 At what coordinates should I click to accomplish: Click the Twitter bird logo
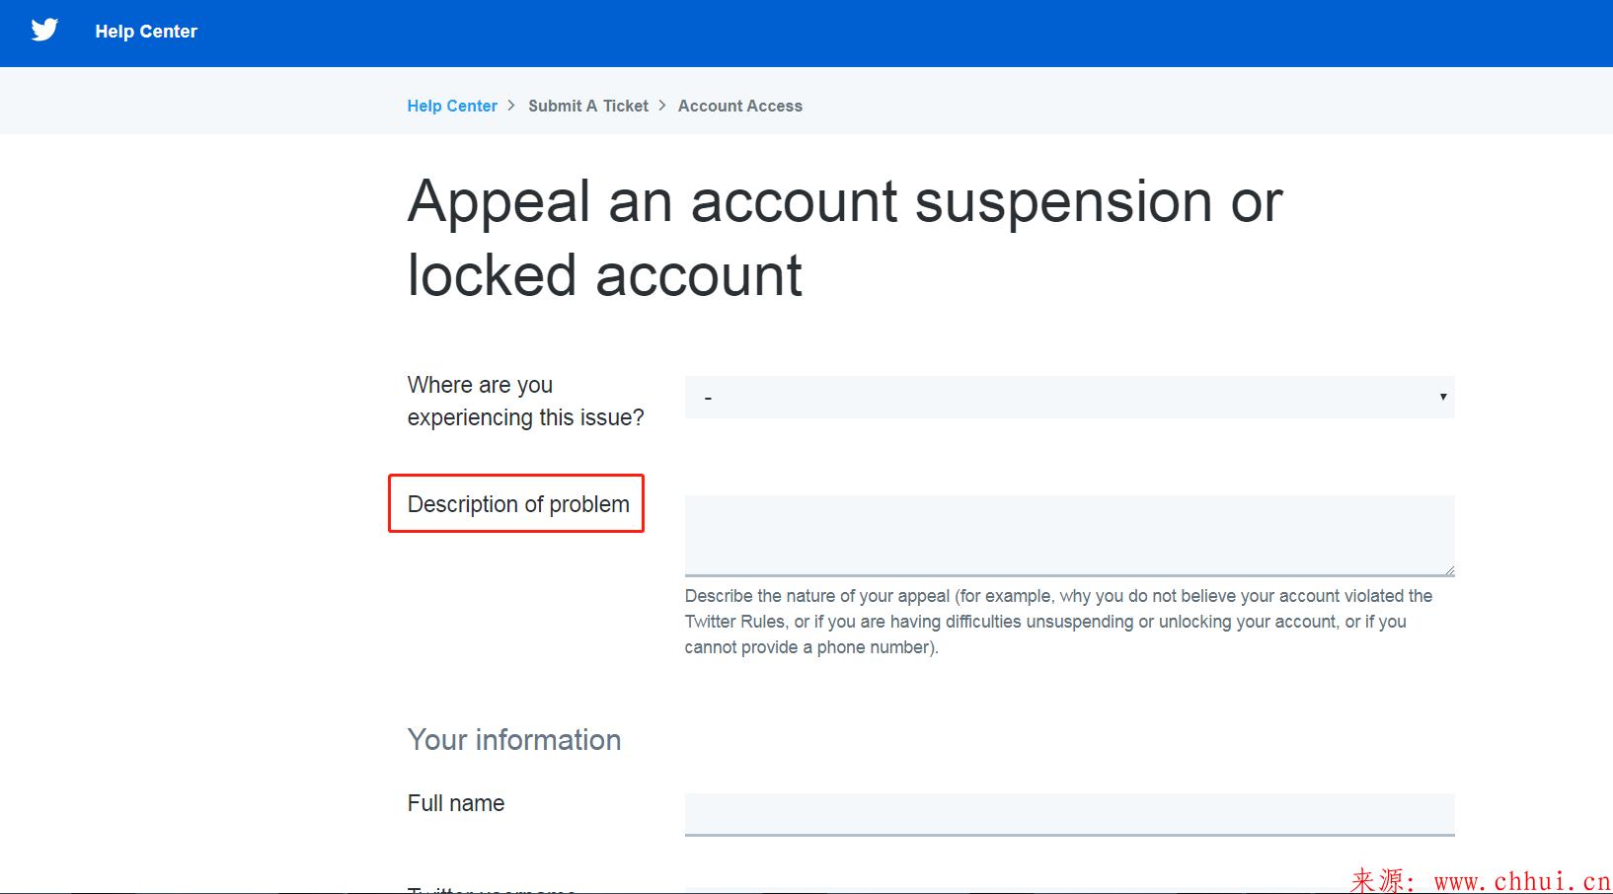(x=44, y=30)
